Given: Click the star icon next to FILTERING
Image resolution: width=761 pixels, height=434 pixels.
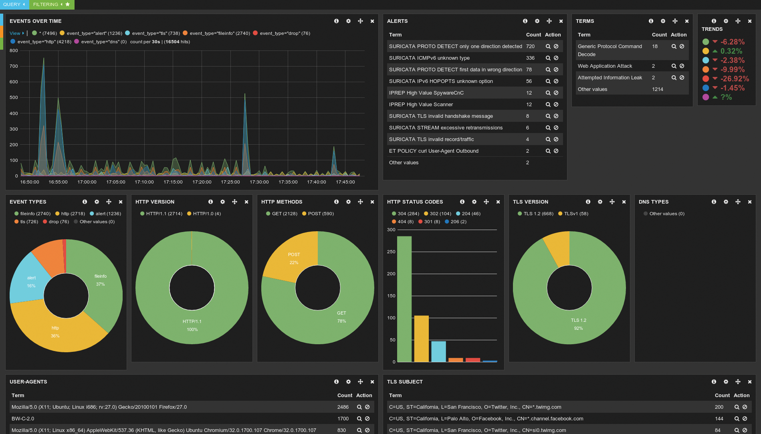Looking at the screenshot, I should 67,4.
